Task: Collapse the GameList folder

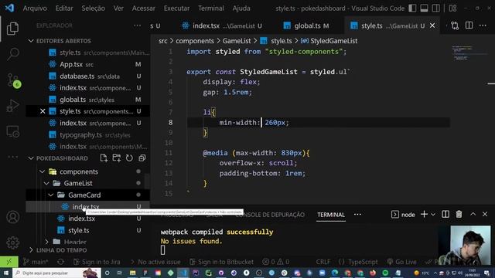Action: pos(46,183)
